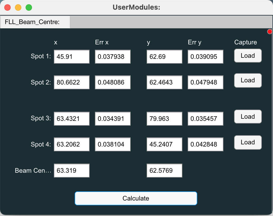Focus the Spot 1 Err y field
This screenshot has height=216, width=273.
click(x=205, y=57)
